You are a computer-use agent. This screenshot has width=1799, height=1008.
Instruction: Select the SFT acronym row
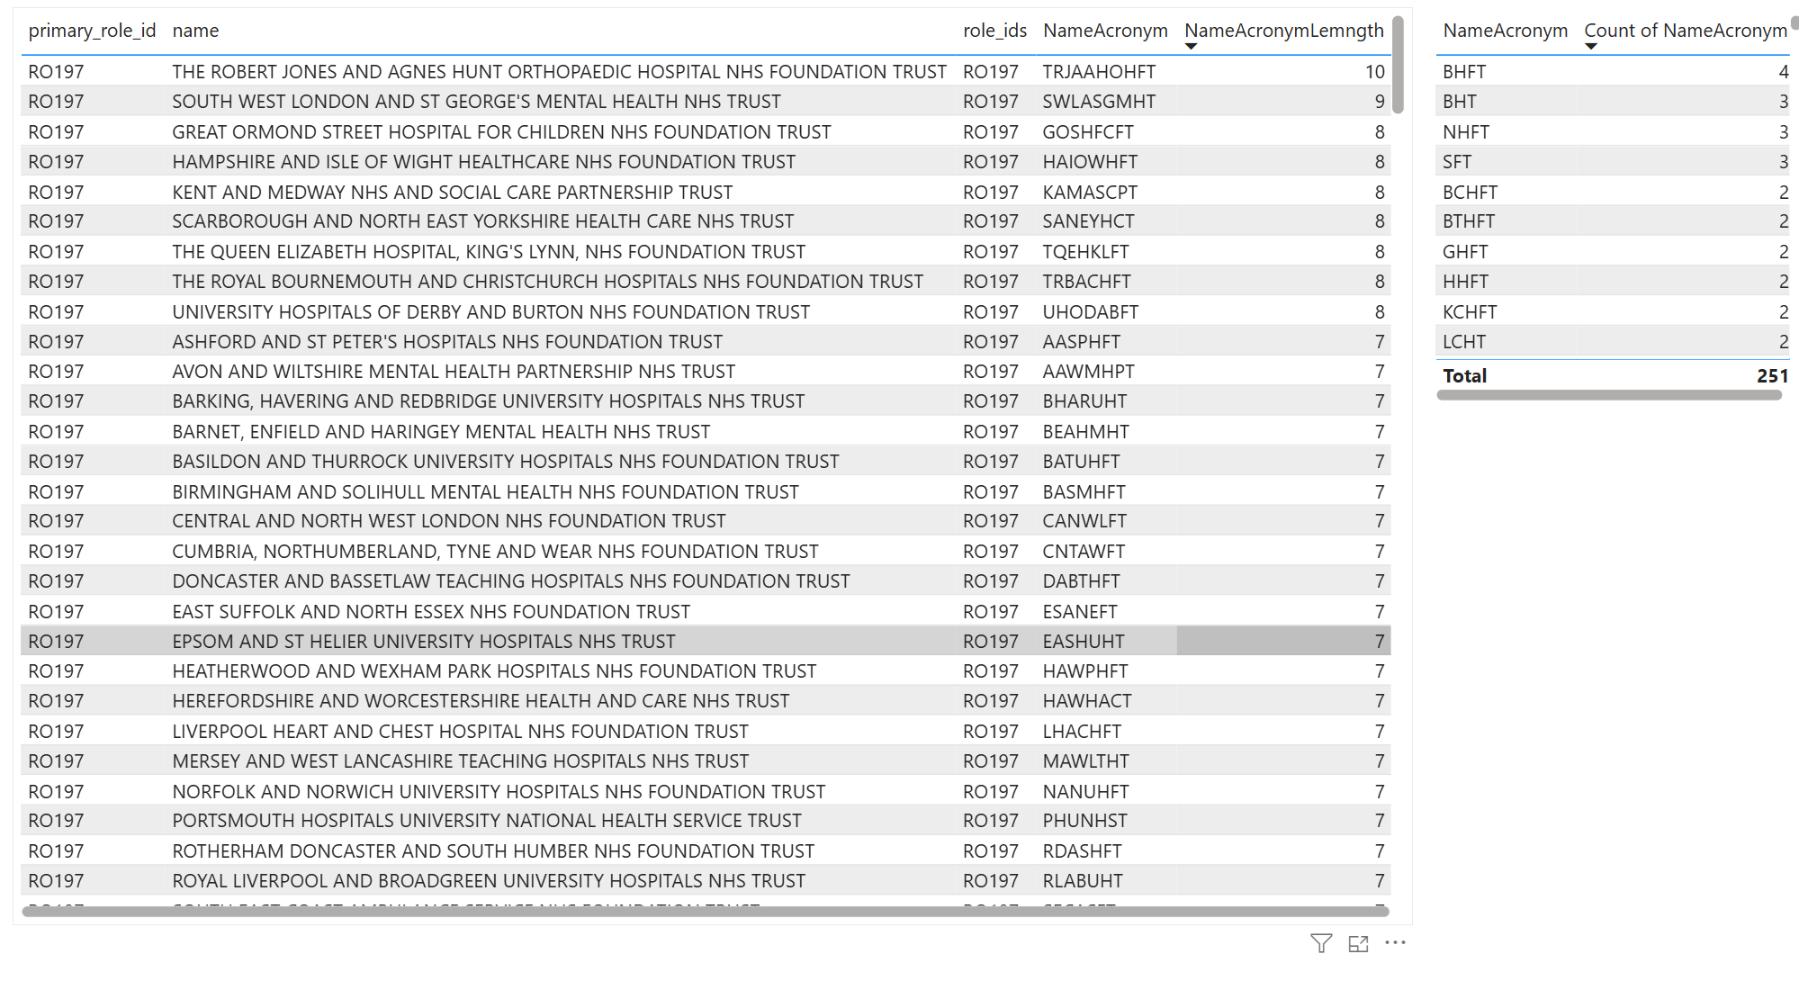[x=1613, y=162]
